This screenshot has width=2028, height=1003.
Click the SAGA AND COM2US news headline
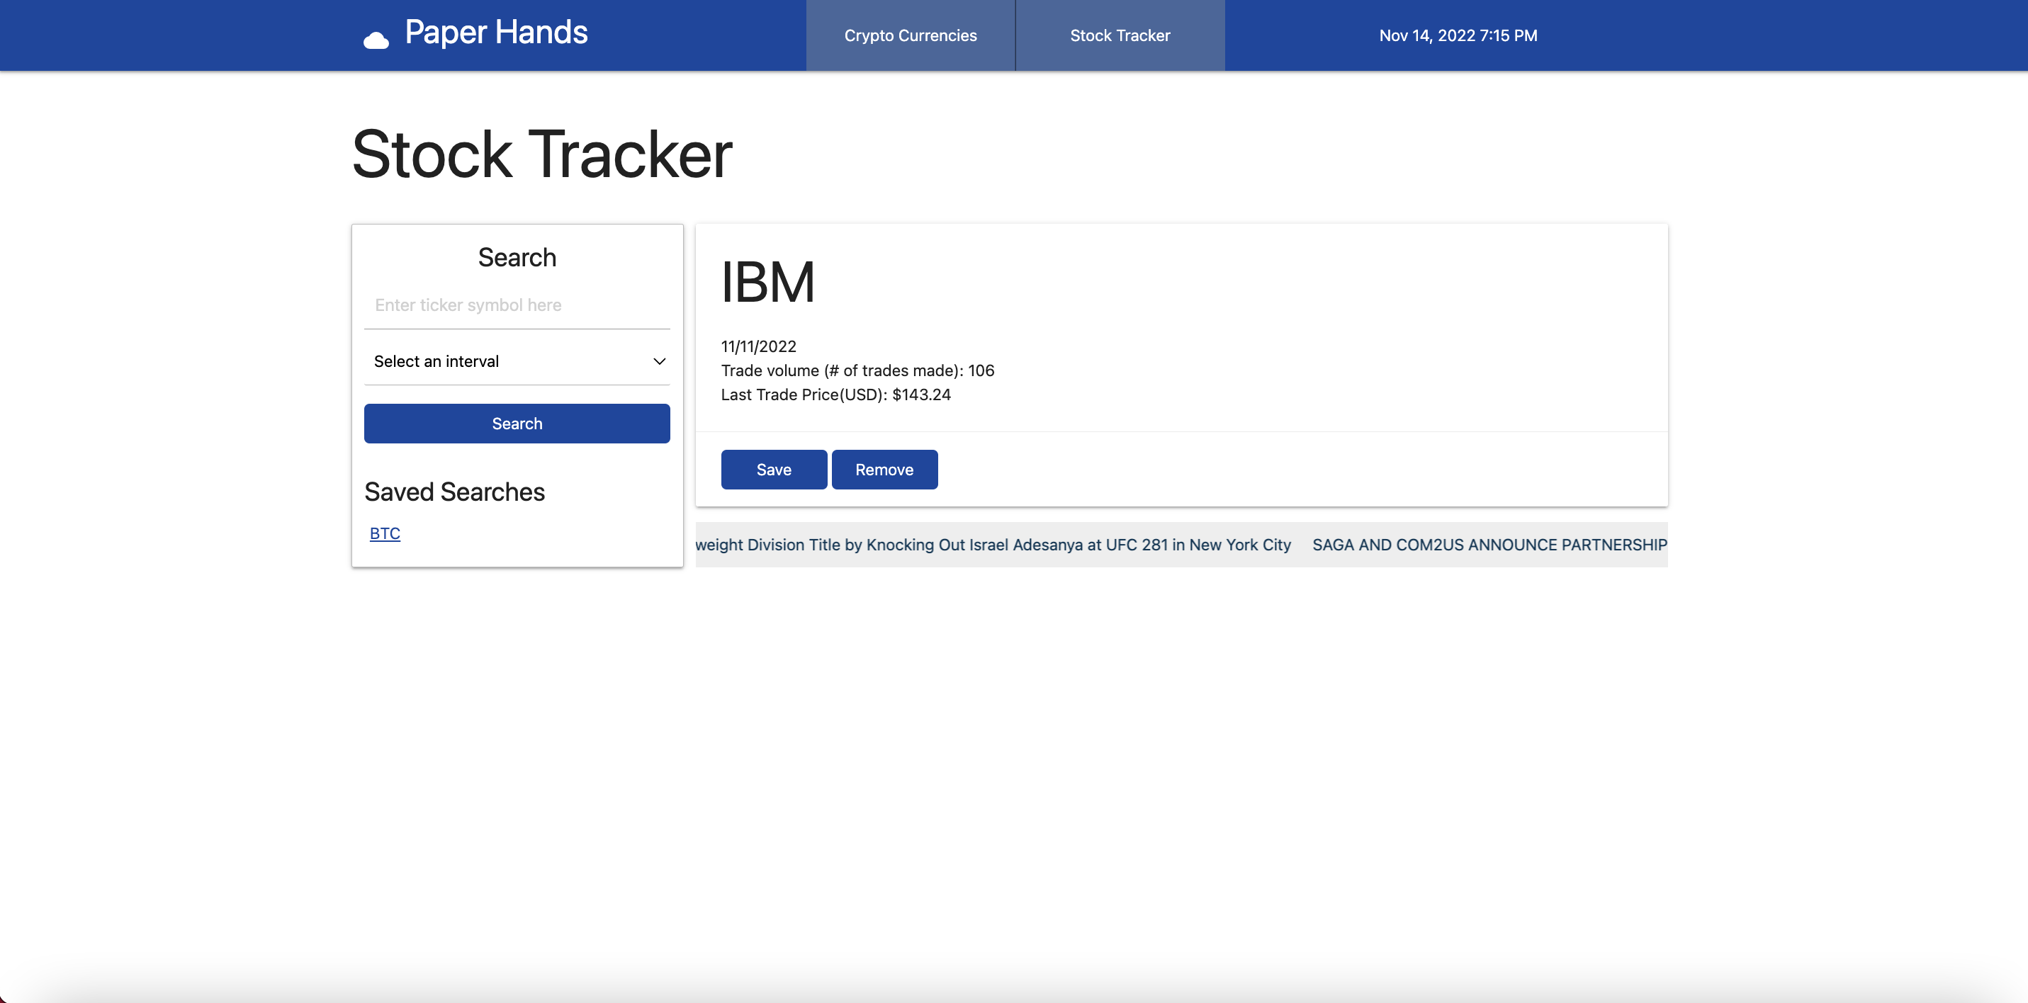click(x=1488, y=545)
